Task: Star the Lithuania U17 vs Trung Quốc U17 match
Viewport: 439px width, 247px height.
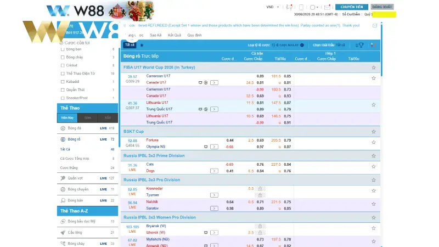Action: [x=374, y=105]
